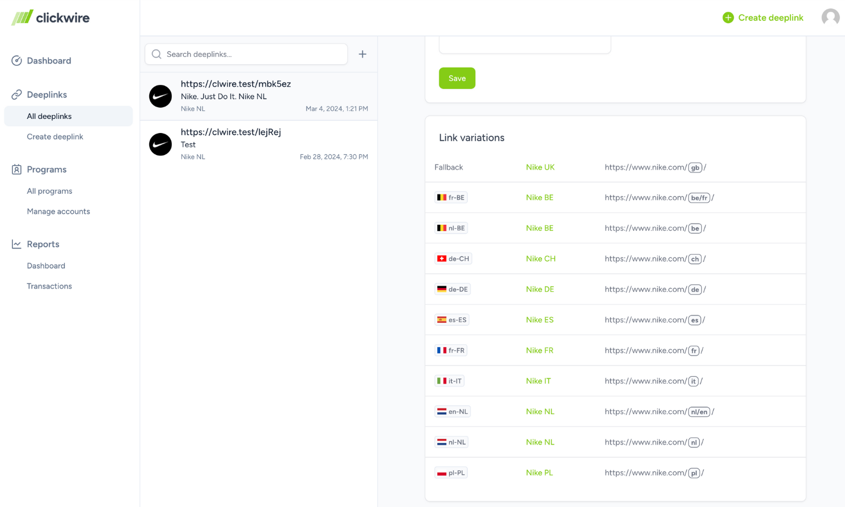
Task: Click the it-IT Italian flag tag
Action: click(450, 381)
